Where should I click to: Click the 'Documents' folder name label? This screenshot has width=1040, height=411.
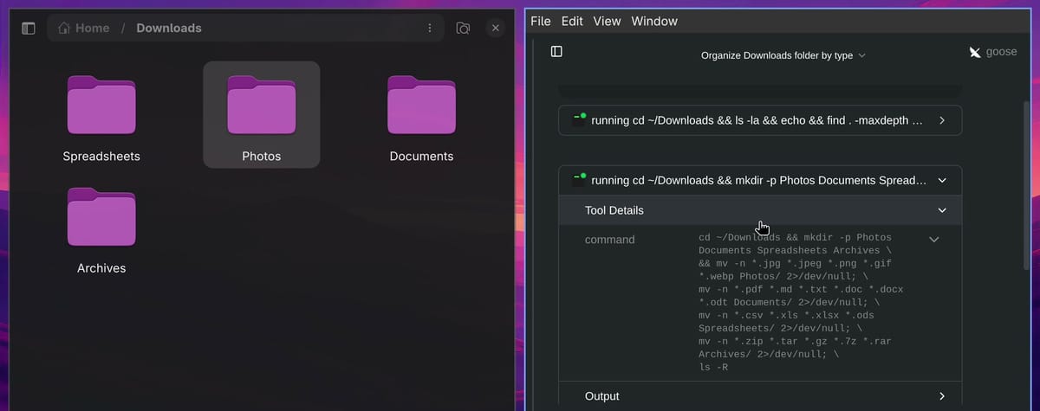421,157
